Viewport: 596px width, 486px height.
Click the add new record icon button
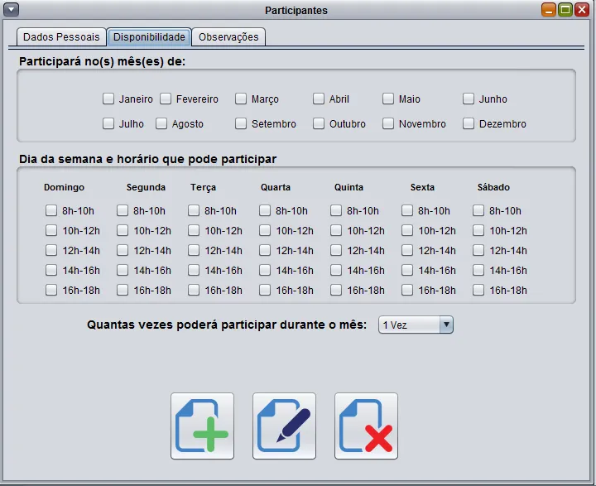[x=202, y=426]
